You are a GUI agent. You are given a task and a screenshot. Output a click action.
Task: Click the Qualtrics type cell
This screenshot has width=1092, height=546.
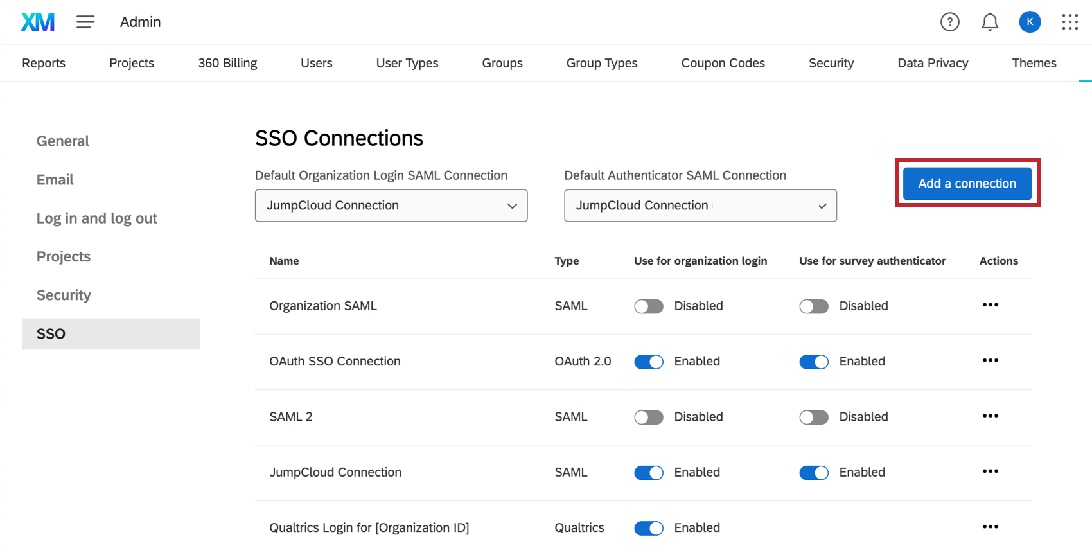579,528
